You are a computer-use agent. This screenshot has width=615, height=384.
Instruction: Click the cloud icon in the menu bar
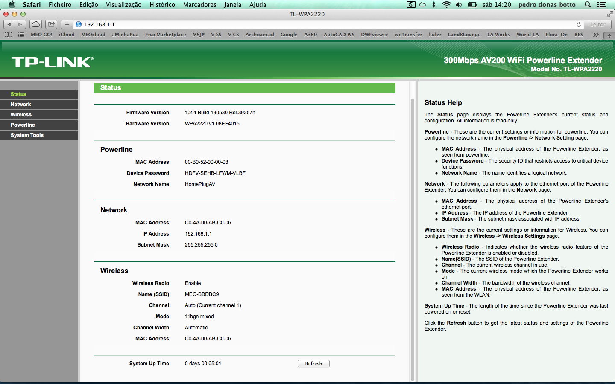422,5
